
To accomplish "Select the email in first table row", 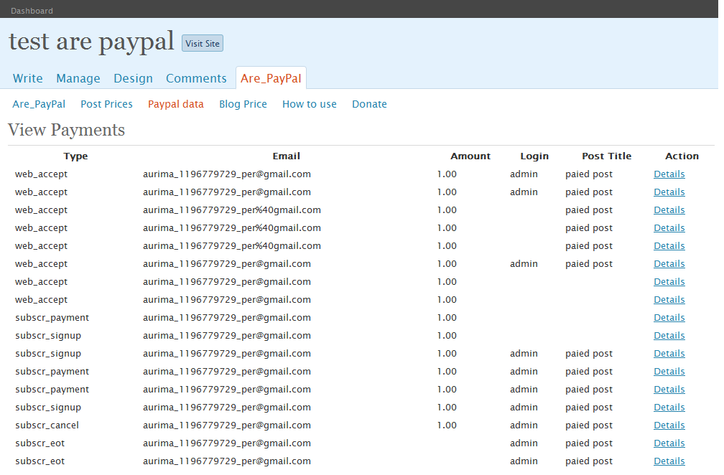I will coord(227,174).
